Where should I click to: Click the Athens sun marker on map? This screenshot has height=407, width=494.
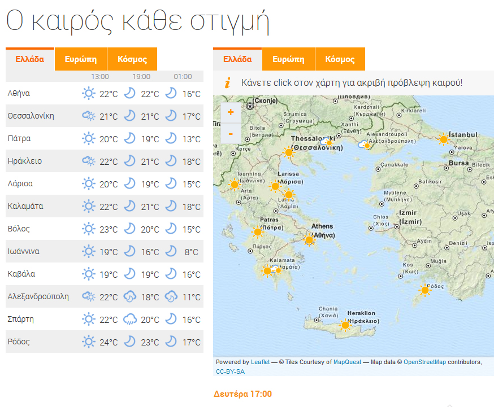pos(309,240)
